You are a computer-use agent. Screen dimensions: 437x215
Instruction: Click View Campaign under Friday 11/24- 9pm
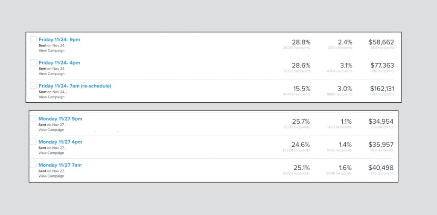(51, 50)
